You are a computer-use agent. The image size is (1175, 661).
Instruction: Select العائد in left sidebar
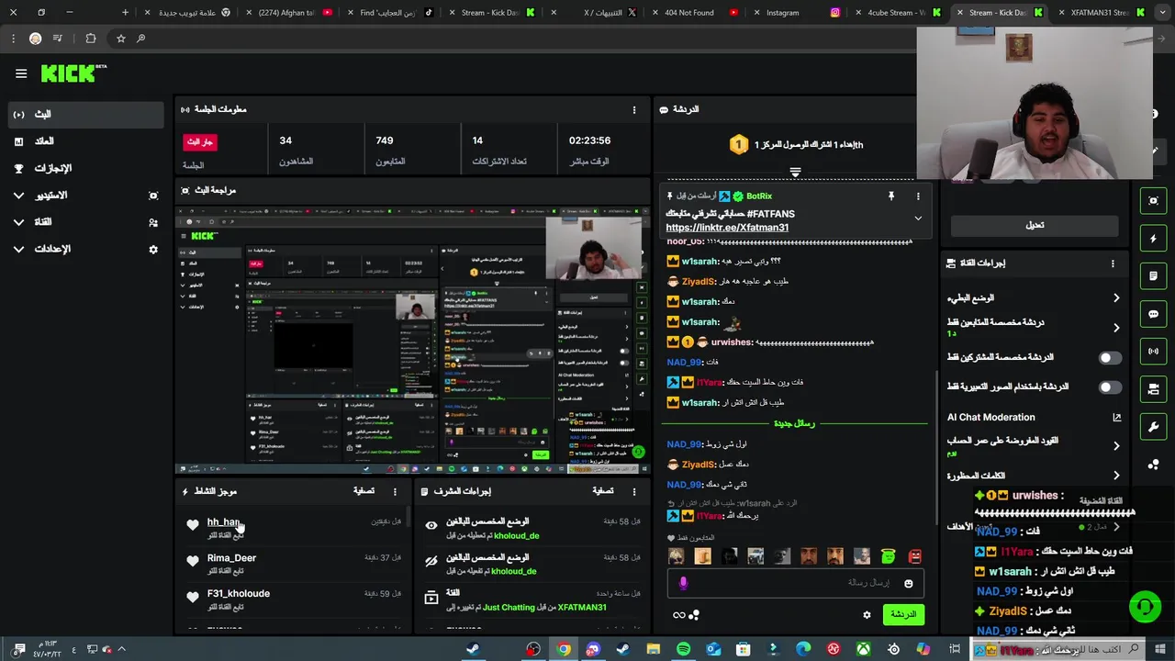(84, 141)
